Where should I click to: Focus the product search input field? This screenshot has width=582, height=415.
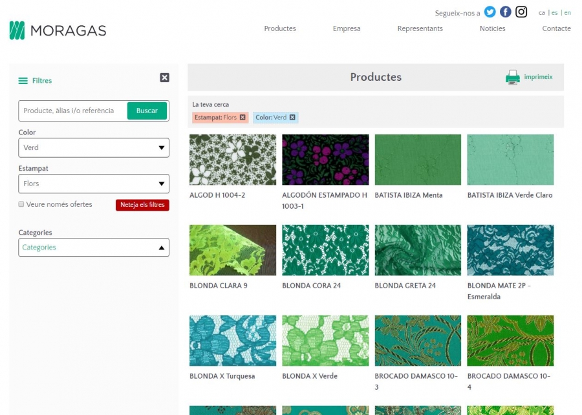[72, 111]
